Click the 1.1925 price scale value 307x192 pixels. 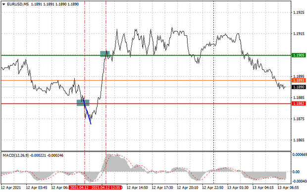[x=299, y=12]
